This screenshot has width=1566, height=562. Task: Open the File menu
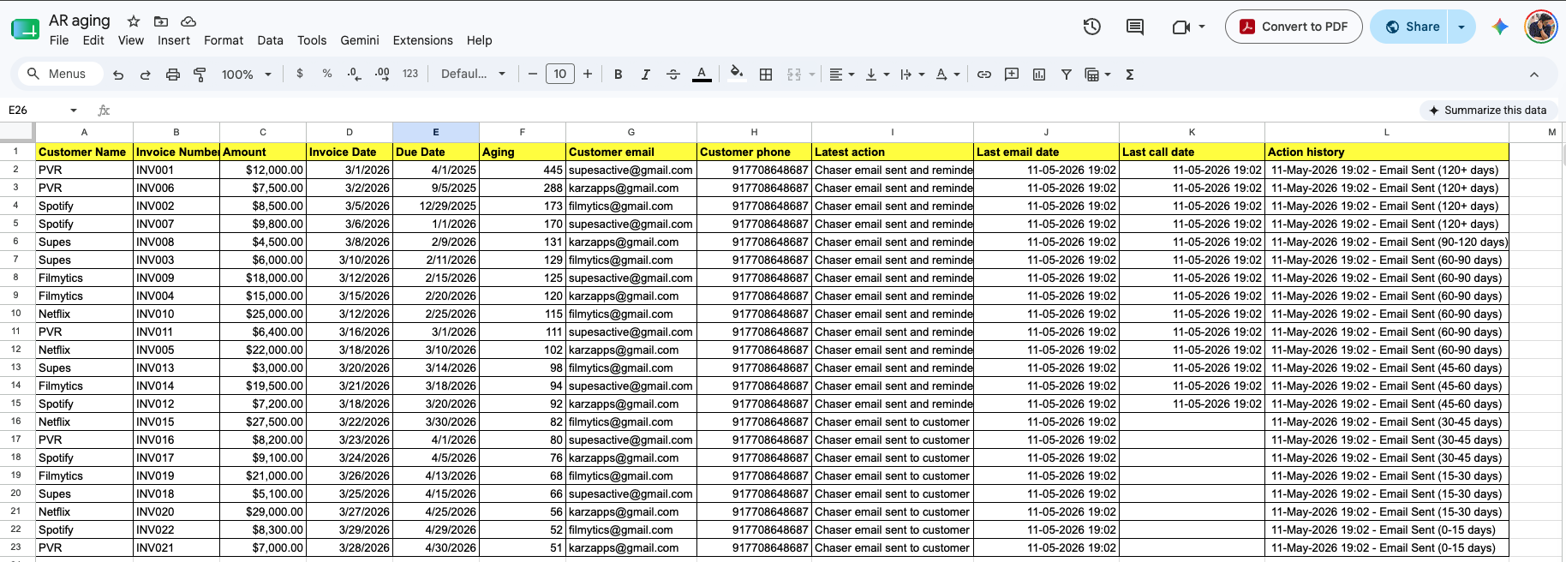click(59, 40)
